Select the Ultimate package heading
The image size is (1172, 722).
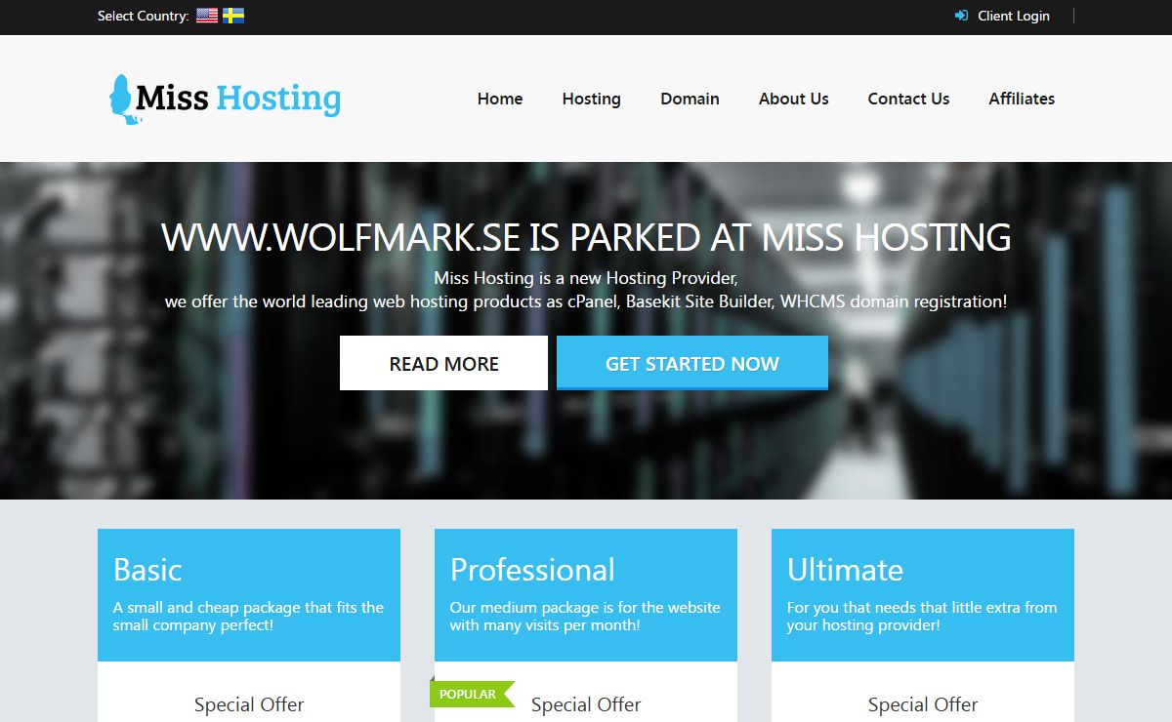click(x=845, y=569)
